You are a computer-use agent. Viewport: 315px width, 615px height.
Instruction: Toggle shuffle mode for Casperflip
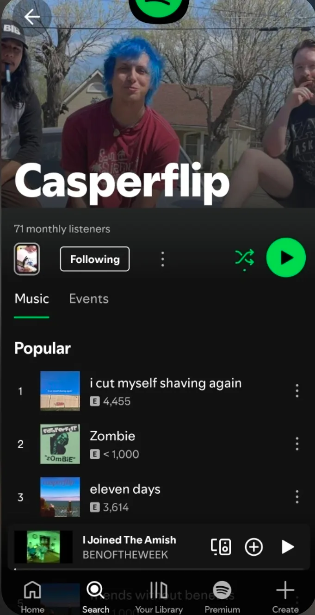click(245, 258)
